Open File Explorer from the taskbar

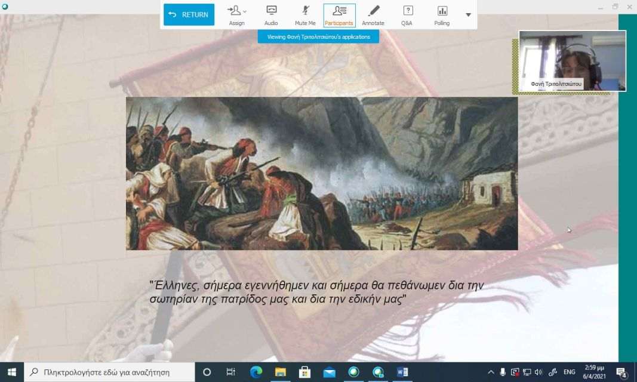point(280,372)
